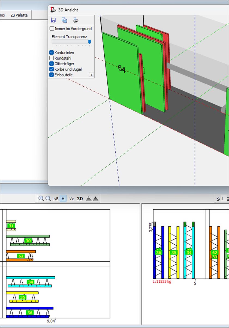Uncheck Körbe und Bügel option

52,69
